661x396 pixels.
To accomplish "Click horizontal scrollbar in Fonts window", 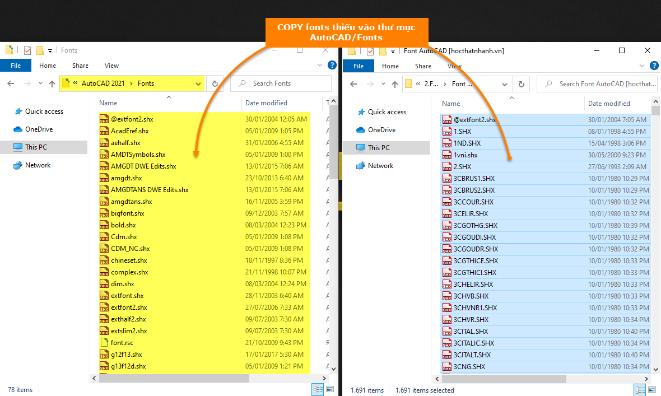I will coord(174,378).
